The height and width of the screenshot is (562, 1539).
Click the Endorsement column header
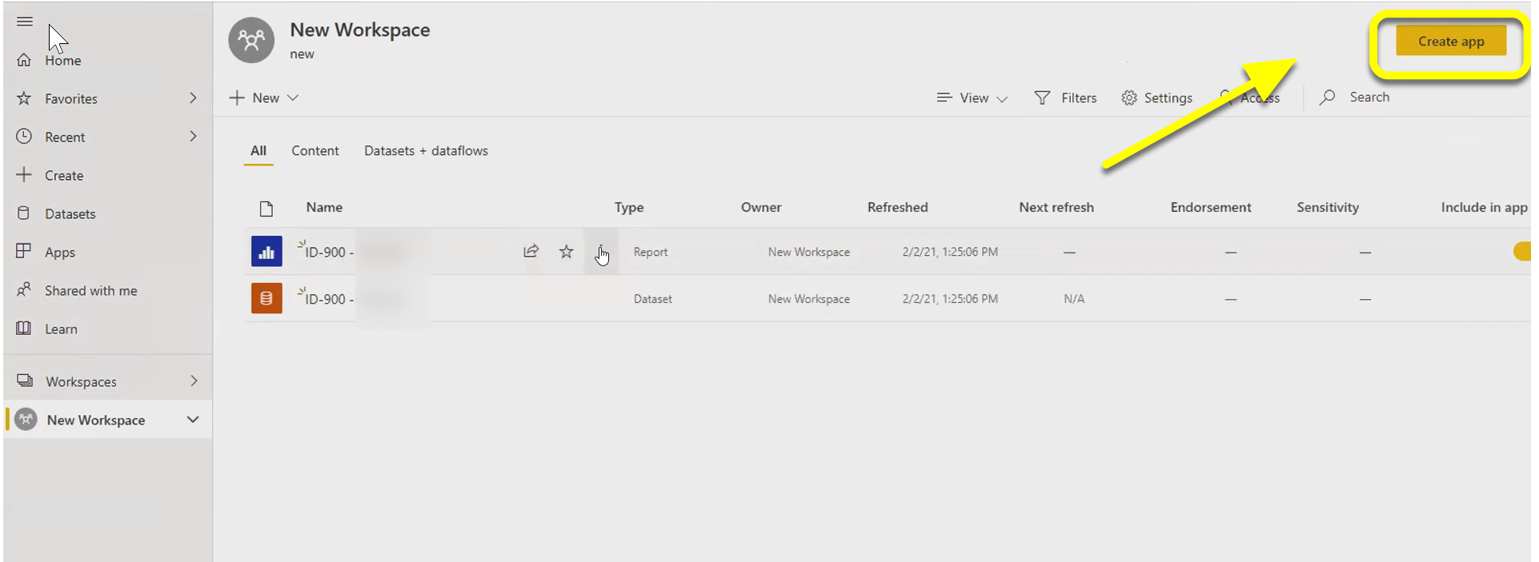click(1211, 208)
